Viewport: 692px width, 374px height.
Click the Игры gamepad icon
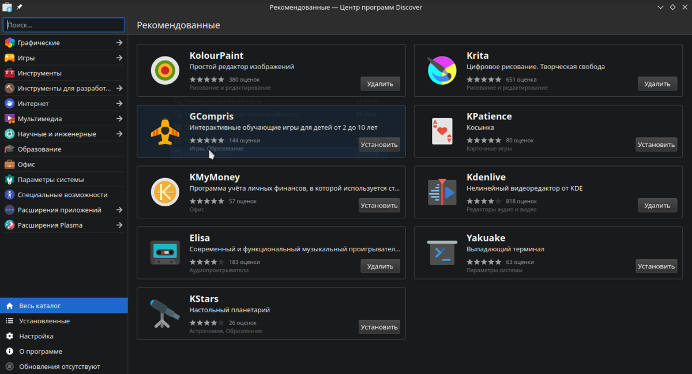point(9,58)
